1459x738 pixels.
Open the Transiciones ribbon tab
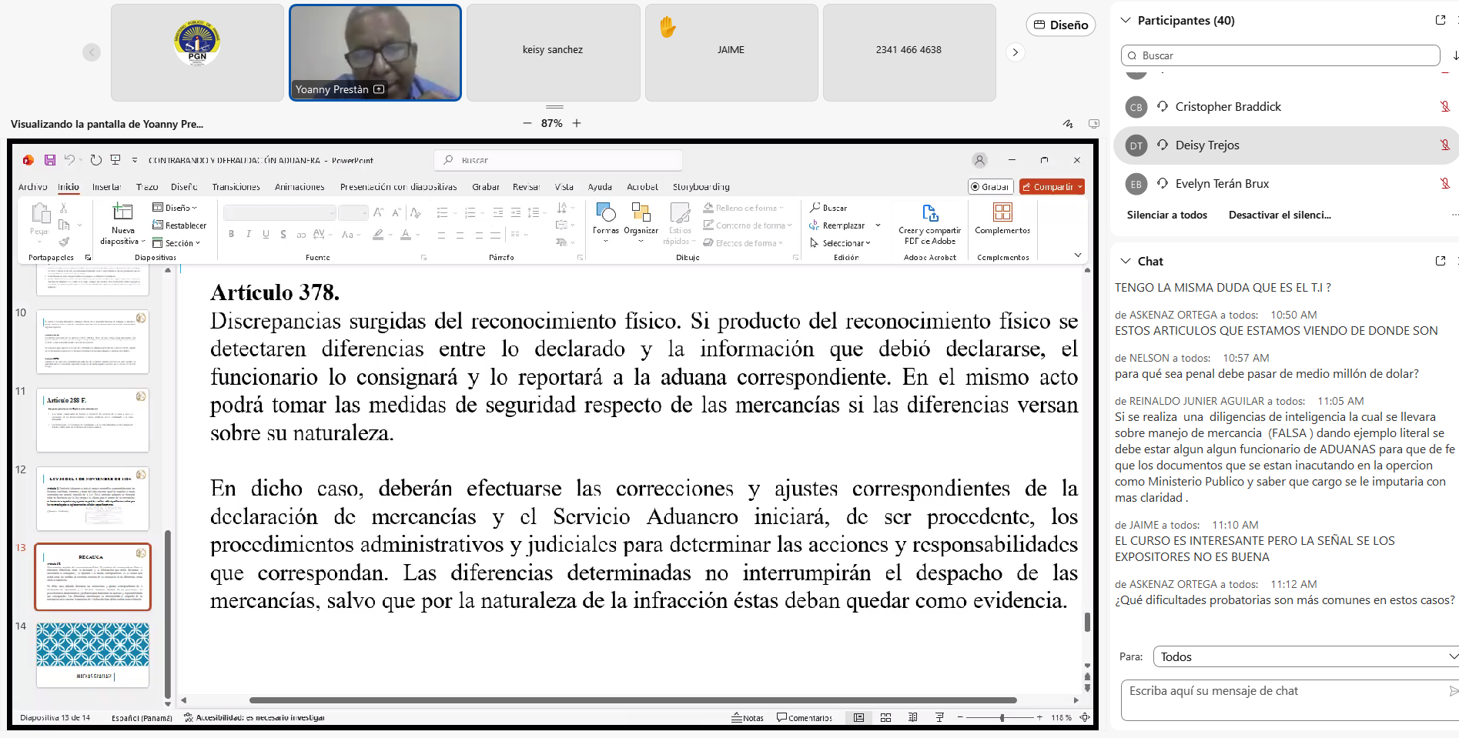click(x=236, y=187)
